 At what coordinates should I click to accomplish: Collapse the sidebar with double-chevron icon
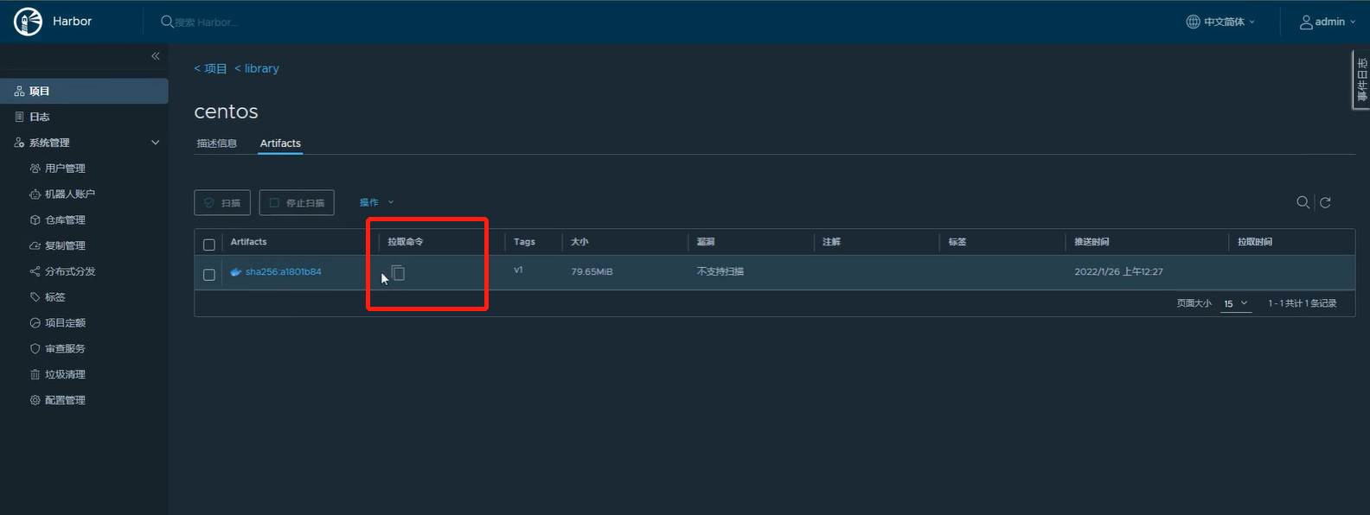pyautogui.click(x=156, y=56)
